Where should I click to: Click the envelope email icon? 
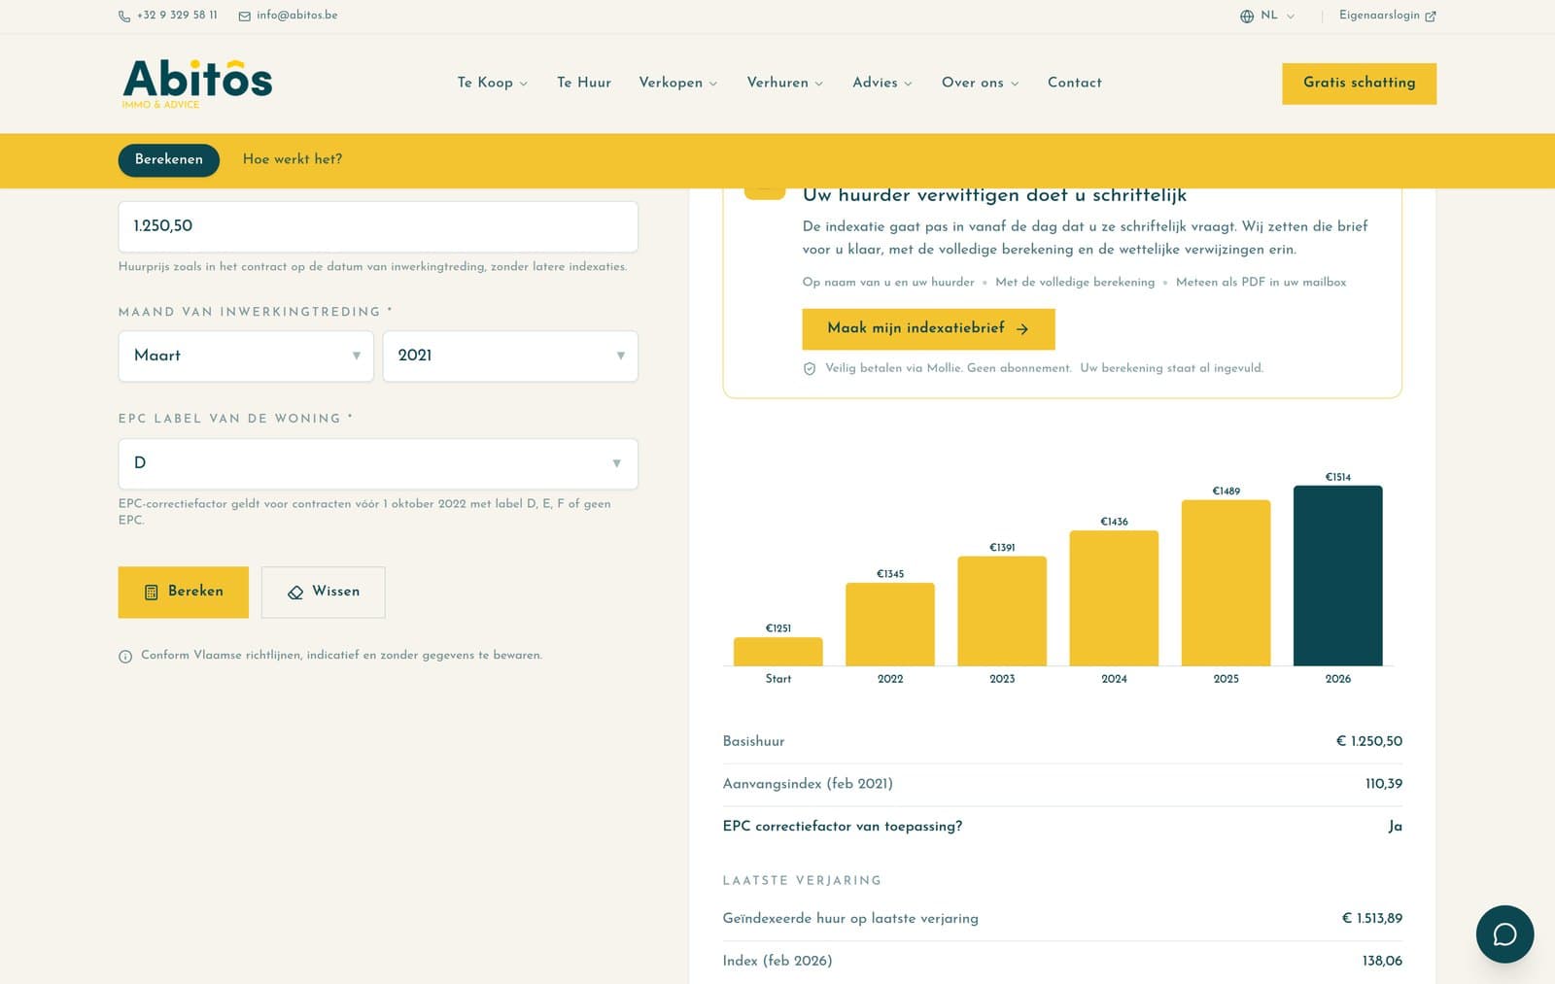pos(245,17)
